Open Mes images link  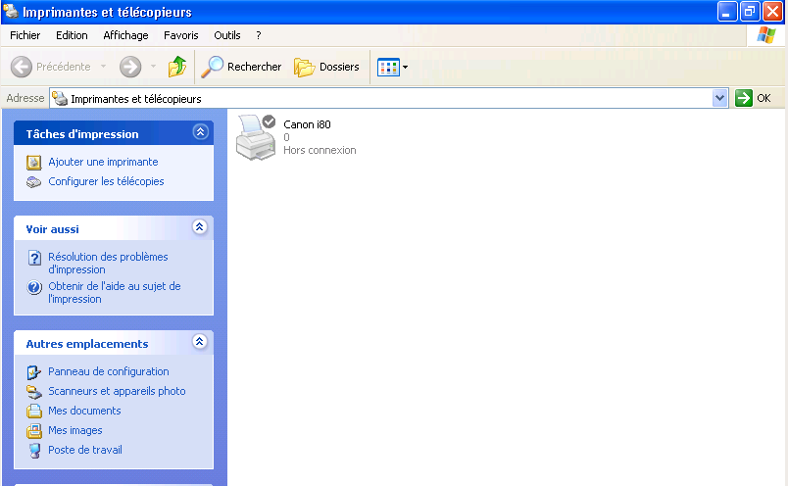(x=74, y=430)
